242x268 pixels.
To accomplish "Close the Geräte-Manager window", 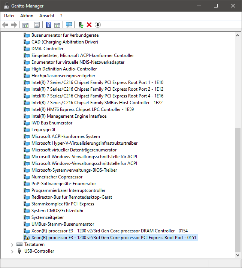I will point(233,6).
